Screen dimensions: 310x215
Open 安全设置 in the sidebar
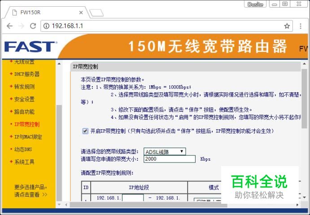pos(24,99)
